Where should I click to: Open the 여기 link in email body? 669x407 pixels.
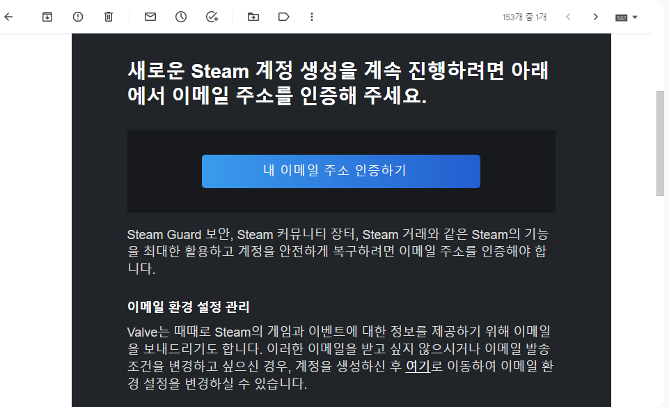tap(418, 366)
